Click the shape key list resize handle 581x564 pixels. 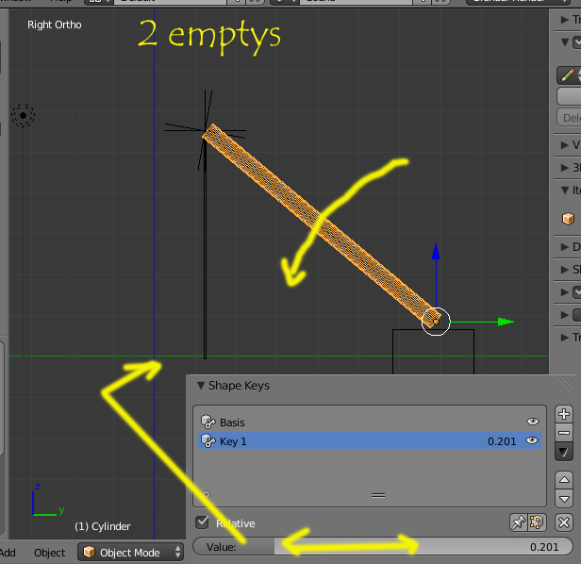click(378, 495)
